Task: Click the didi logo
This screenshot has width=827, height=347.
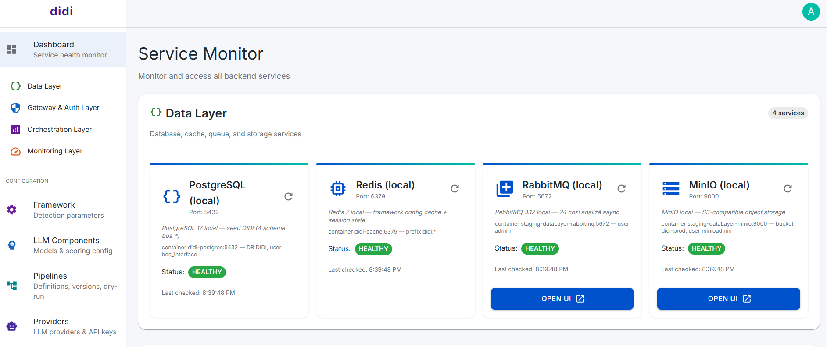Action: click(x=61, y=11)
